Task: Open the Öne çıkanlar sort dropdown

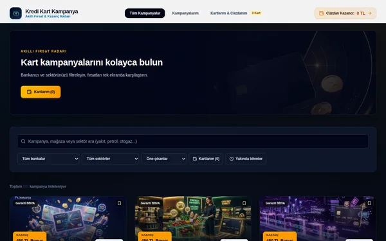Action: [164, 159]
